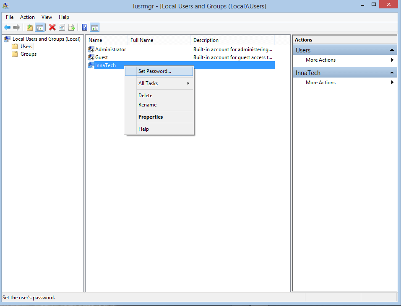This screenshot has width=401, height=306.
Task: Select the Administrator user account
Action: tap(110, 49)
